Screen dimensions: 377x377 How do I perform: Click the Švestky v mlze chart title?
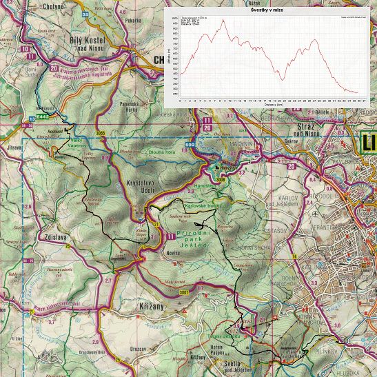(267, 10)
